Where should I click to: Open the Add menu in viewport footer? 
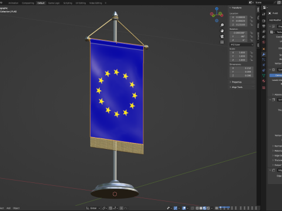click(x=8, y=208)
